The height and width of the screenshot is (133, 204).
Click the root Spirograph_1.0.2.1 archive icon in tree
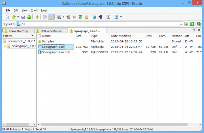click(5, 41)
